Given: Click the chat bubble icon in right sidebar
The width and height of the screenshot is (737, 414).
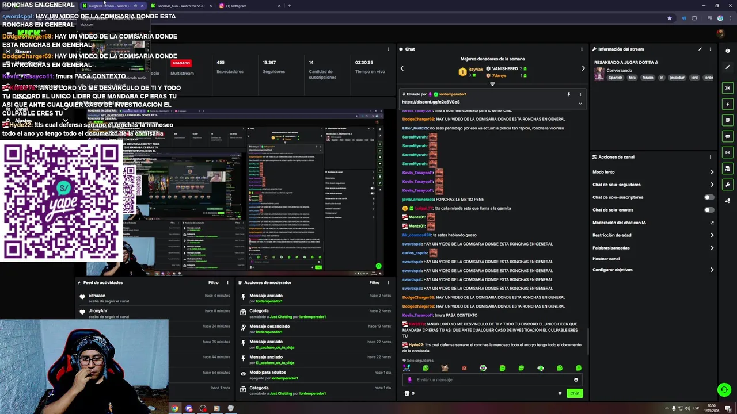Looking at the screenshot, I should coord(728,136).
